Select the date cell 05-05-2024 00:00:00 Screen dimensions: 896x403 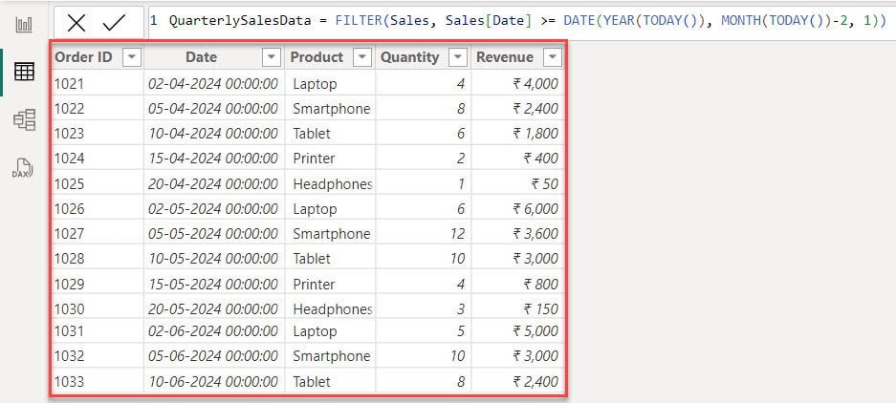213,233
